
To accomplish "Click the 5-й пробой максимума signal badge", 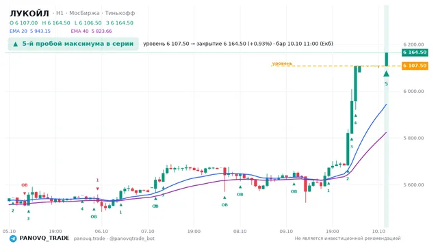I will coord(73,44).
